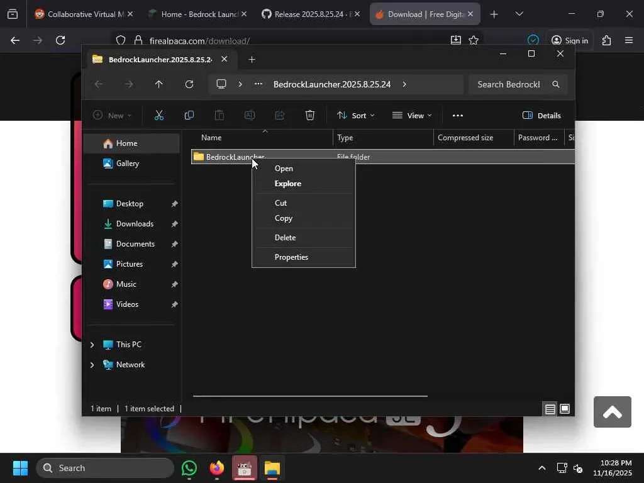Image resolution: width=644 pixels, height=483 pixels.
Task: Click the Firefox View icon at top left
Action: (x=13, y=14)
